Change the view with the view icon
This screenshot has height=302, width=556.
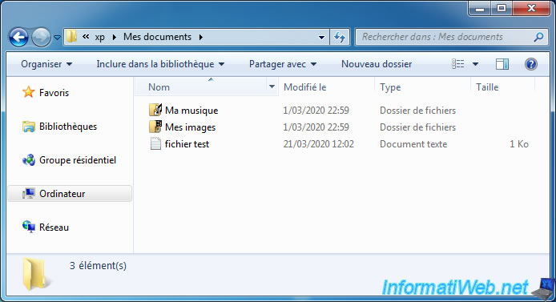click(457, 64)
